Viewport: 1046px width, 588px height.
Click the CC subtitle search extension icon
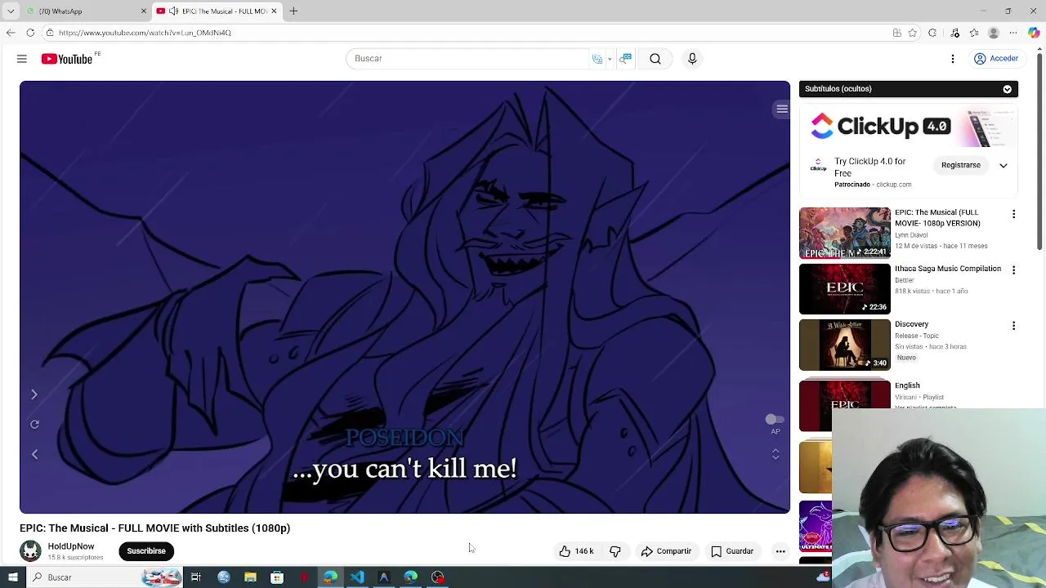tap(626, 59)
